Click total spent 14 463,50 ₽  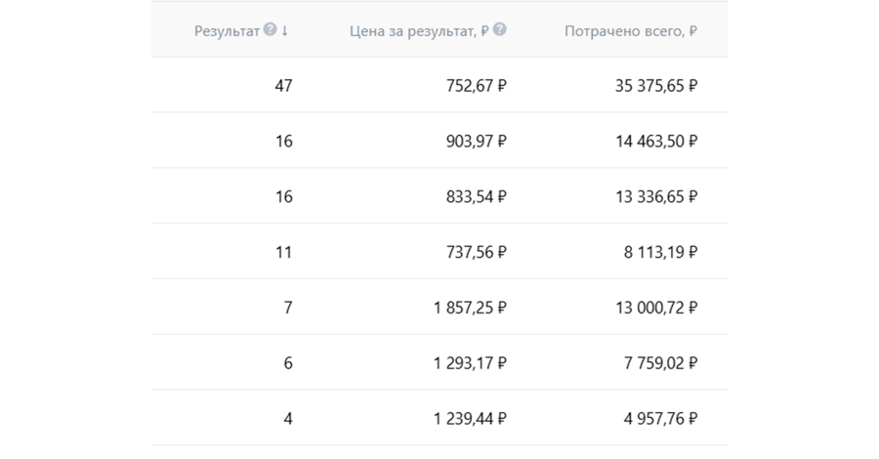pos(656,142)
